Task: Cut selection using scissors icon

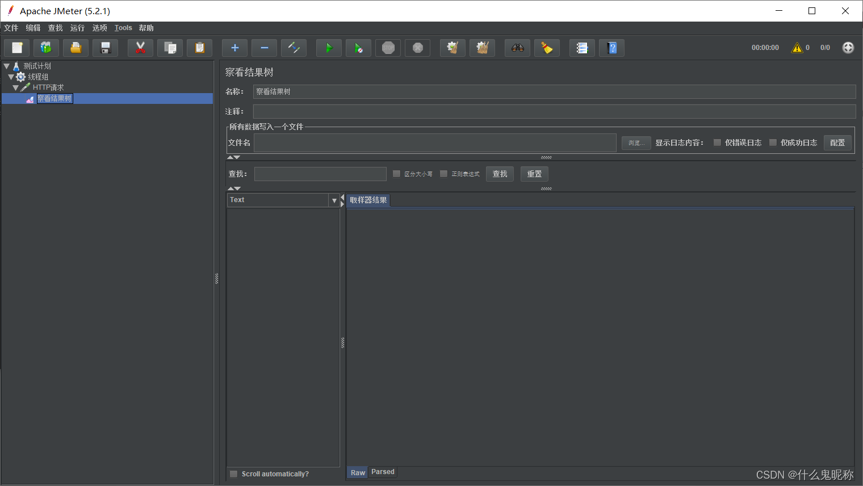Action: (x=141, y=48)
